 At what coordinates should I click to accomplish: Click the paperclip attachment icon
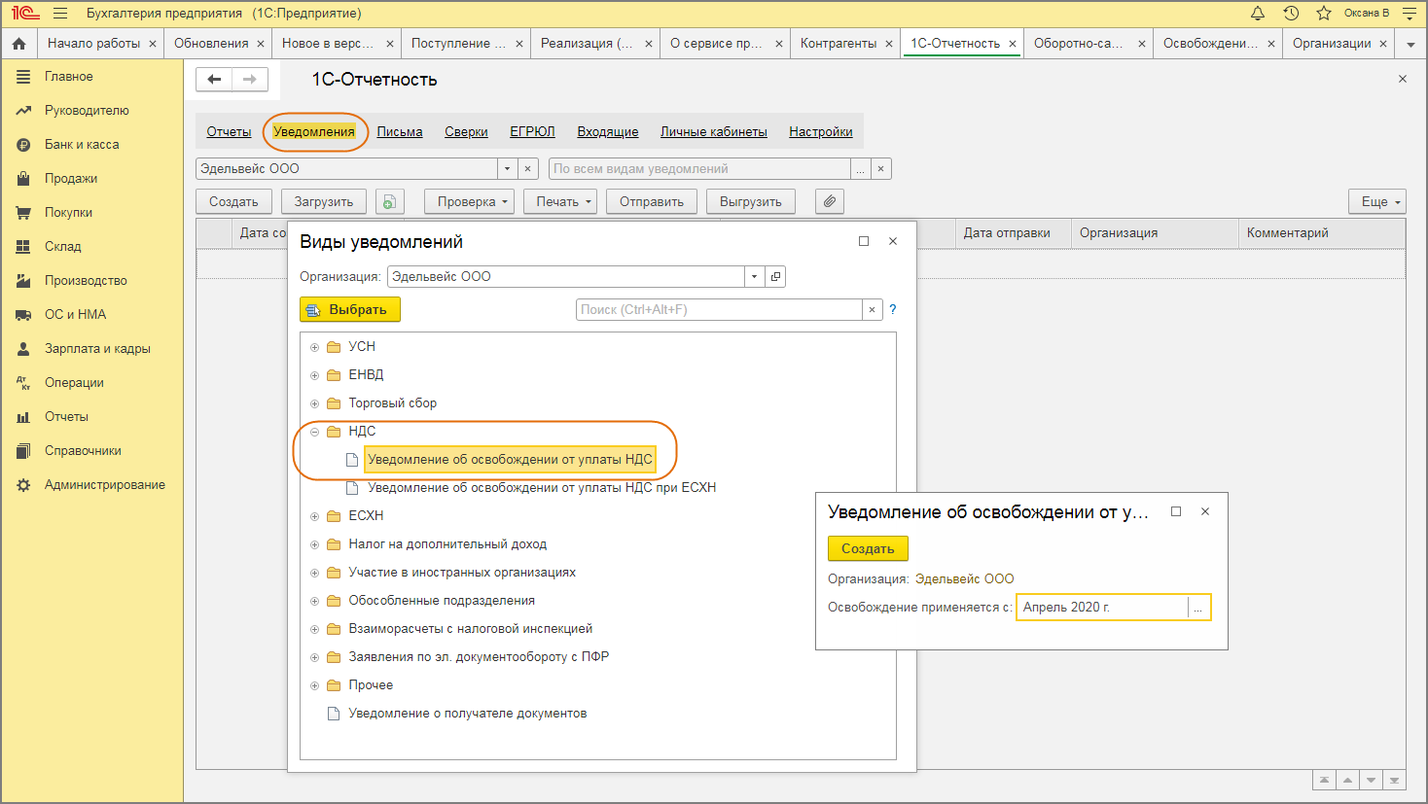pyautogui.click(x=830, y=201)
